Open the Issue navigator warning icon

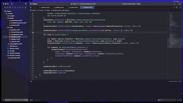[15, 7]
